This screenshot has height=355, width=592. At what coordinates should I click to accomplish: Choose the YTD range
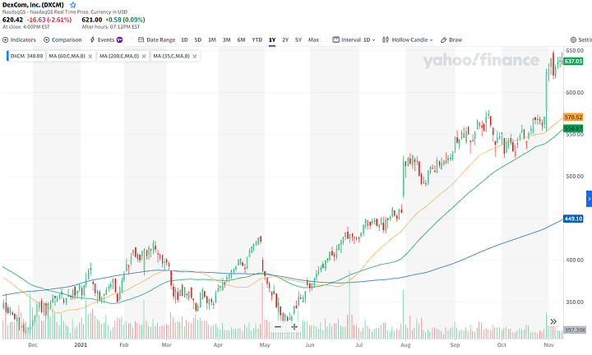coord(257,39)
